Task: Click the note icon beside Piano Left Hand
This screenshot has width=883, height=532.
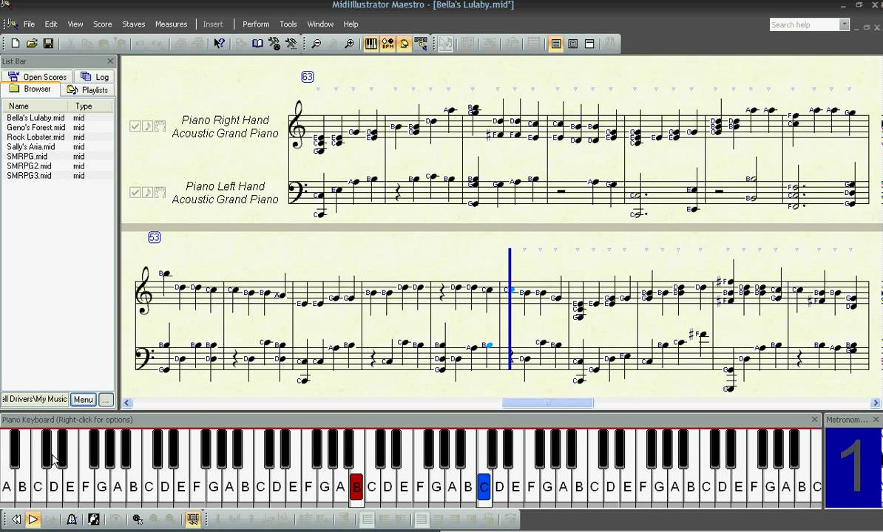Action: (148, 192)
